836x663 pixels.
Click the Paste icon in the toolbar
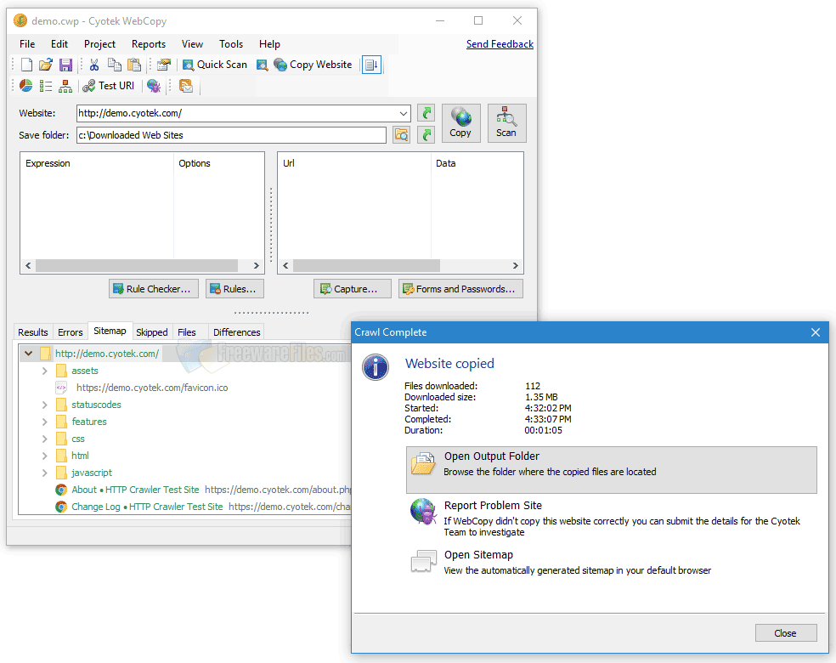pos(133,64)
